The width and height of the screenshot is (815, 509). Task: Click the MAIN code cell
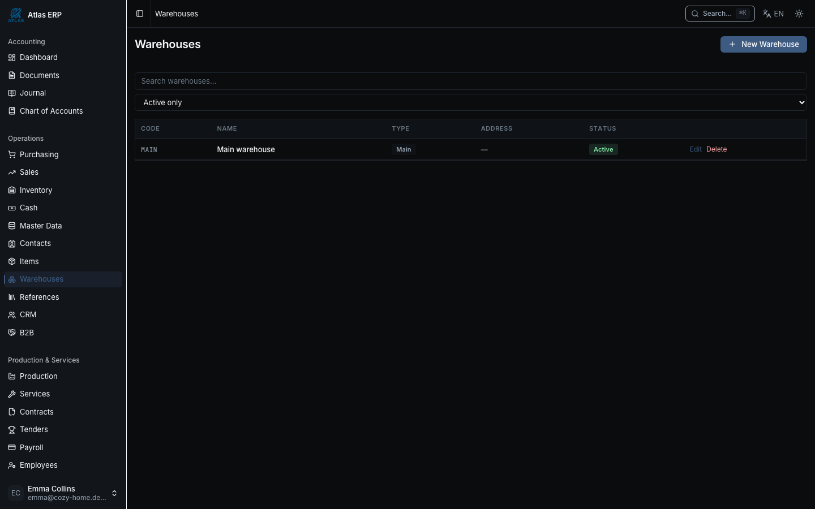point(149,150)
